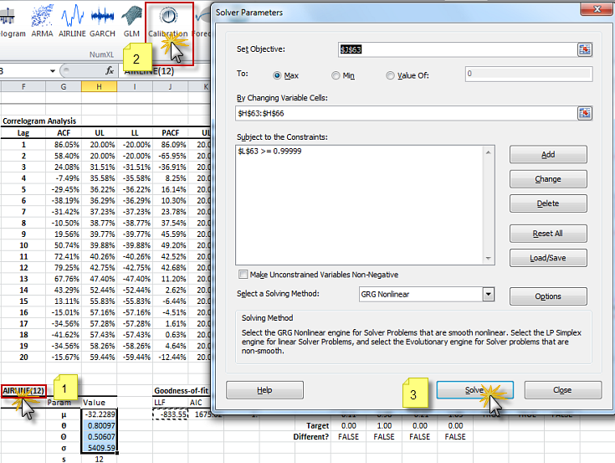Click Reset All button

pos(548,233)
